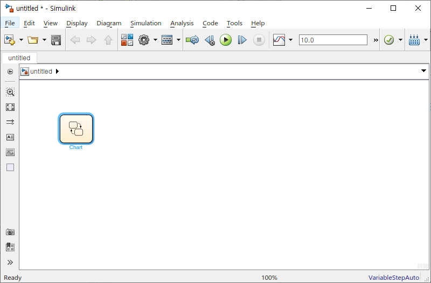
Task: Expand the Model Explorer dropdown arrow
Action: click(x=178, y=40)
